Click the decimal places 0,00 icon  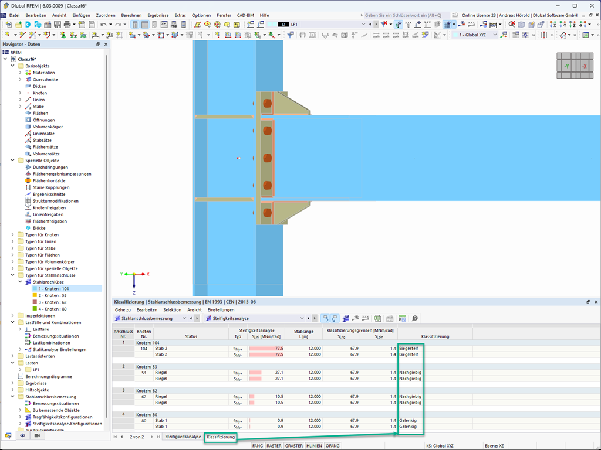click(x=402, y=318)
